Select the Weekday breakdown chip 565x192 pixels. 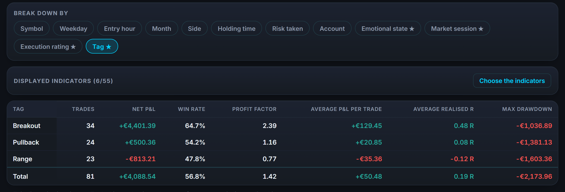click(73, 28)
